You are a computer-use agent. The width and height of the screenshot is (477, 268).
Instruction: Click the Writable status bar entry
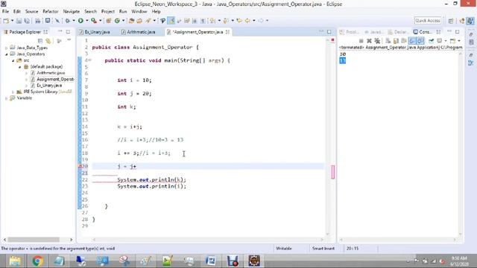pyautogui.click(x=284, y=249)
